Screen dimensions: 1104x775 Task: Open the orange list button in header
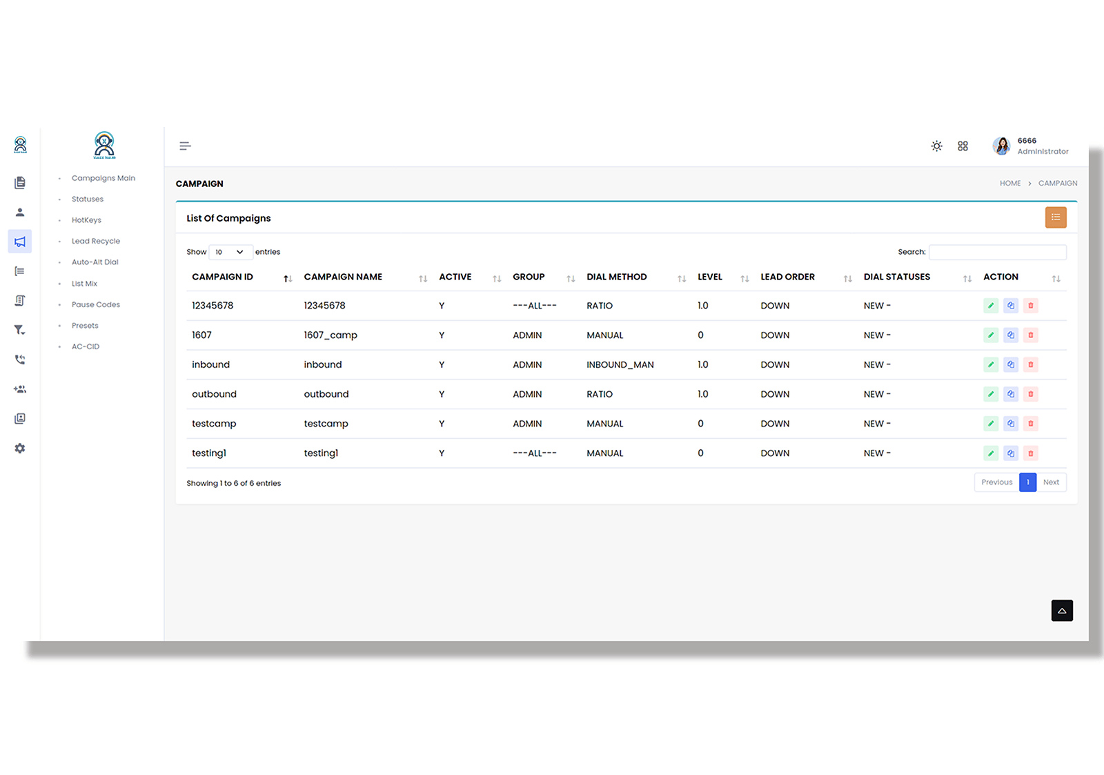[x=1055, y=217]
